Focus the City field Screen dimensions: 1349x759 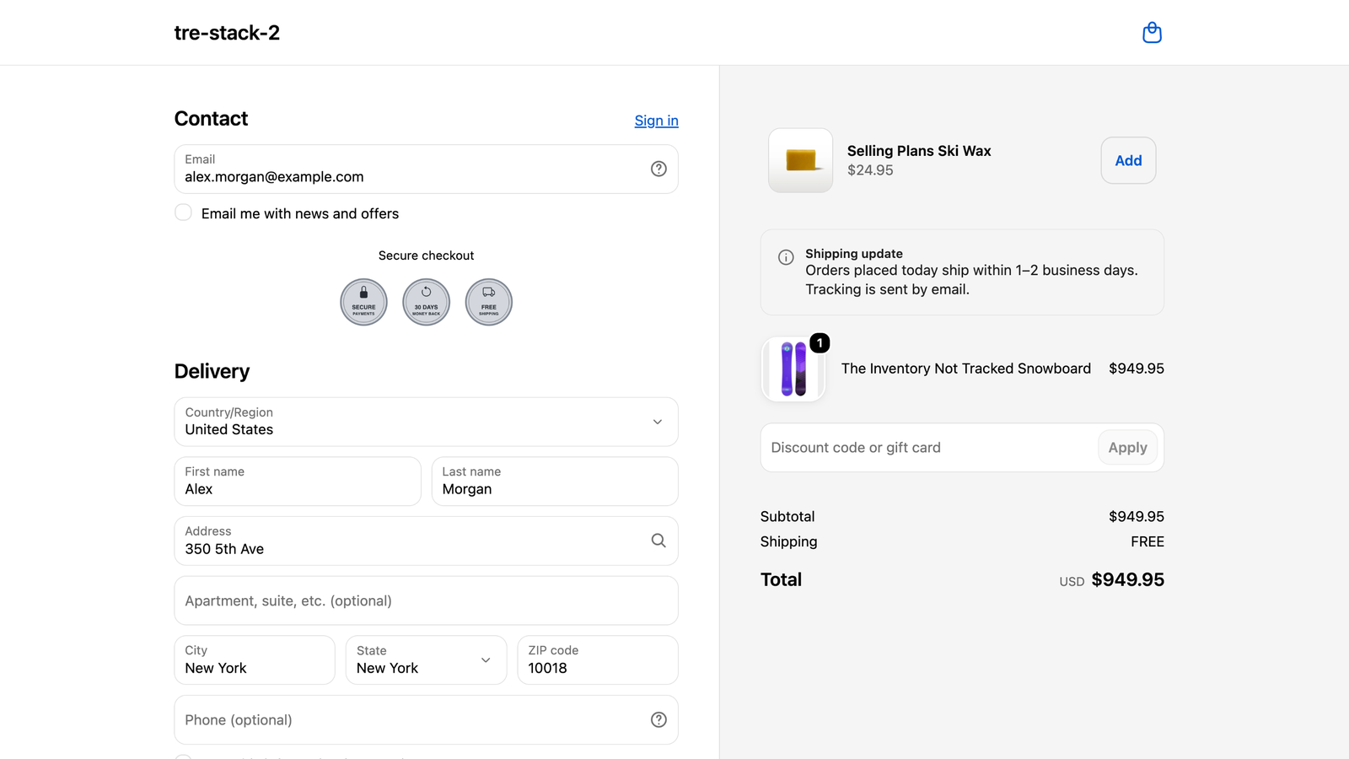pyautogui.click(x=255, y=660)
